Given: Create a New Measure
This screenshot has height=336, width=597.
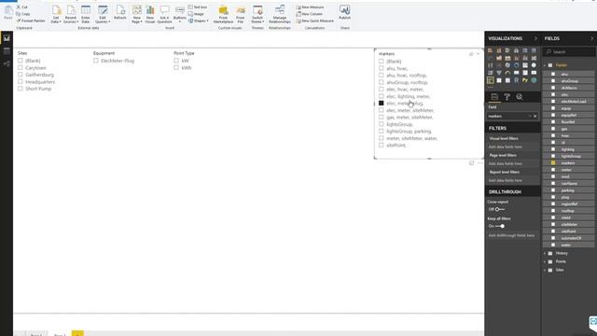Looking at the screenshot, I should click(310, 7).
